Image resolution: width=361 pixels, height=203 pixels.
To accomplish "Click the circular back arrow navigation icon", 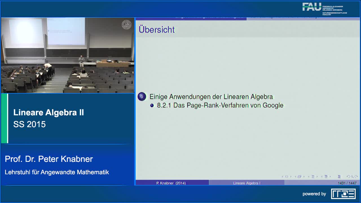I will (x=348, y=177).
